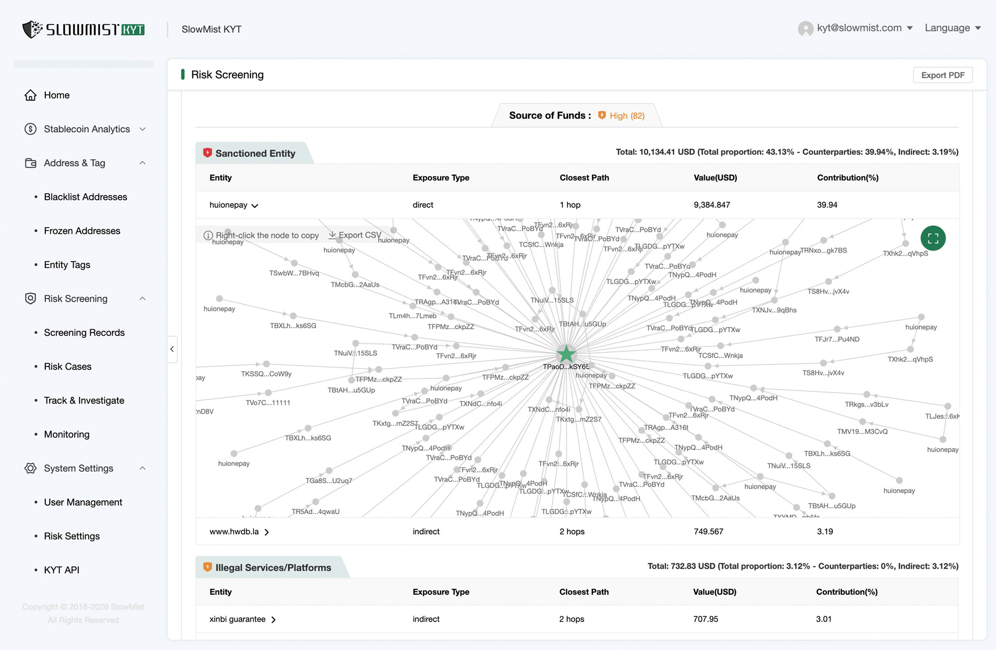
Task: Click Export CSV in graph
Action: pyautogui.click(x=355, y=235)
